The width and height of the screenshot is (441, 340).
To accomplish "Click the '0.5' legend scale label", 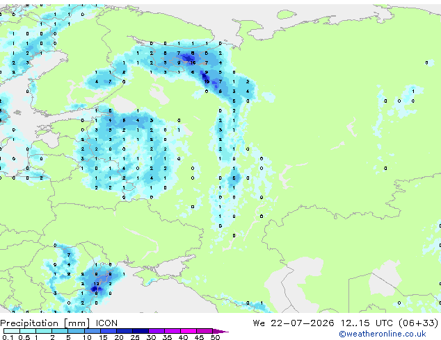I will click(24, 337).
